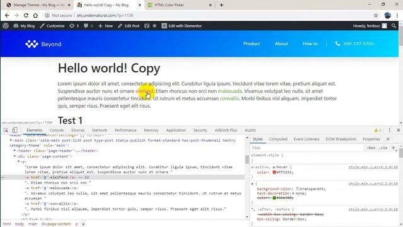This screenshot has width=403, height=227.
Task: Toggle the :hov element state panel
Action: [x=371, y=148]
